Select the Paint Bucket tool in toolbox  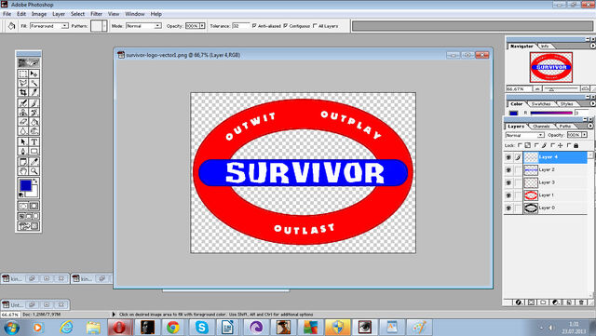[x=34, y=122]
